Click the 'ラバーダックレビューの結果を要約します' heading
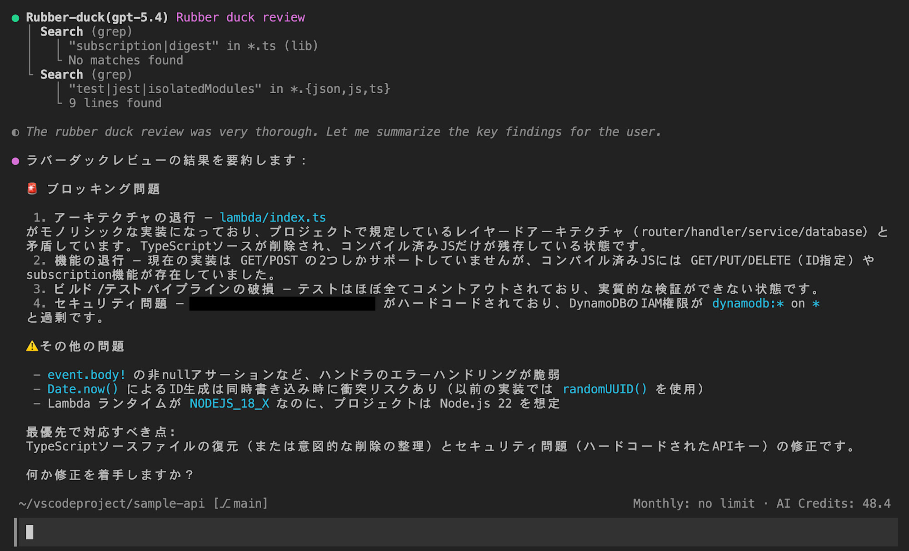The height and width of the screenshot is (551, 909). [x=166, y=160]
